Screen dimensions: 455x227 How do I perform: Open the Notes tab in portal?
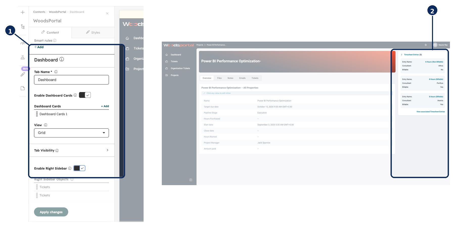(230, 78)
